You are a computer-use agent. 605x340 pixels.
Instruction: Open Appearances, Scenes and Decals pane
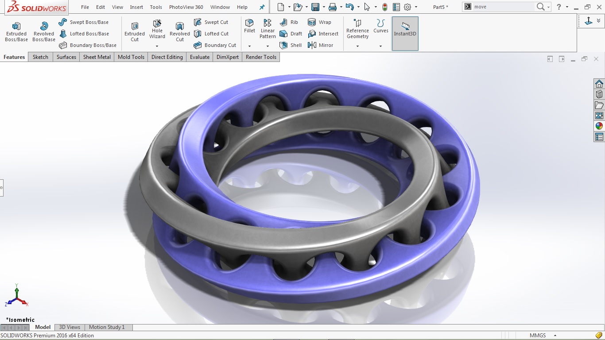pyautogui.click(x=599, y=125)
